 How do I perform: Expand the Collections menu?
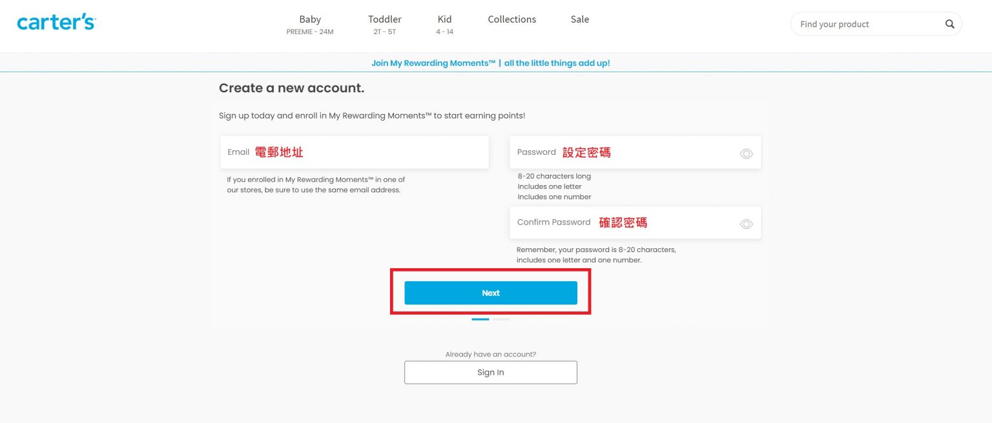pos(512,19)
